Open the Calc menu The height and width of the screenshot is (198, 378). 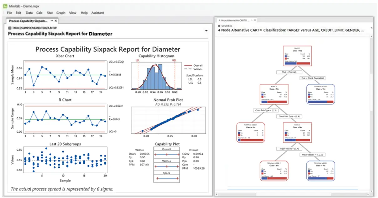[39, 13]
